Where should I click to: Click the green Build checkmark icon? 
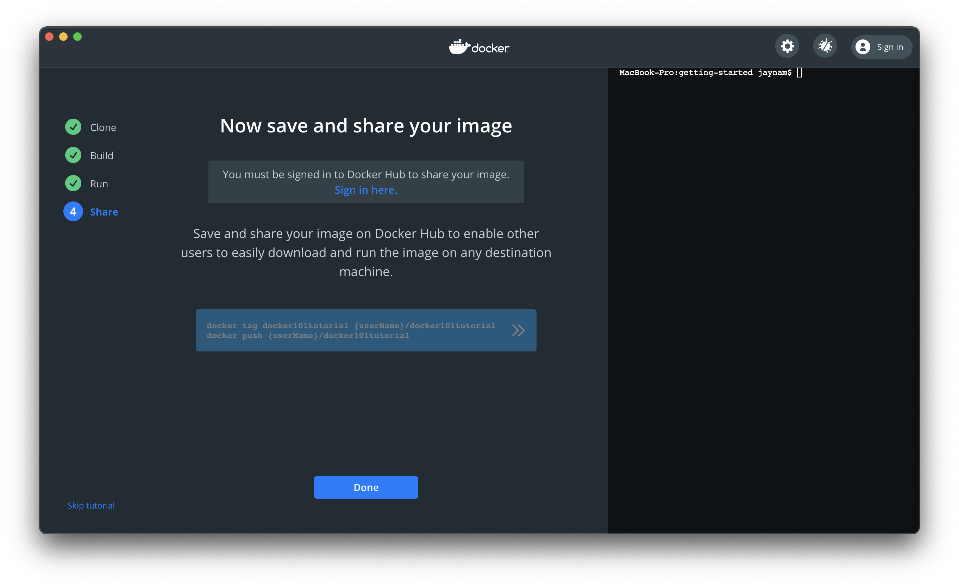tap(73, 155)
